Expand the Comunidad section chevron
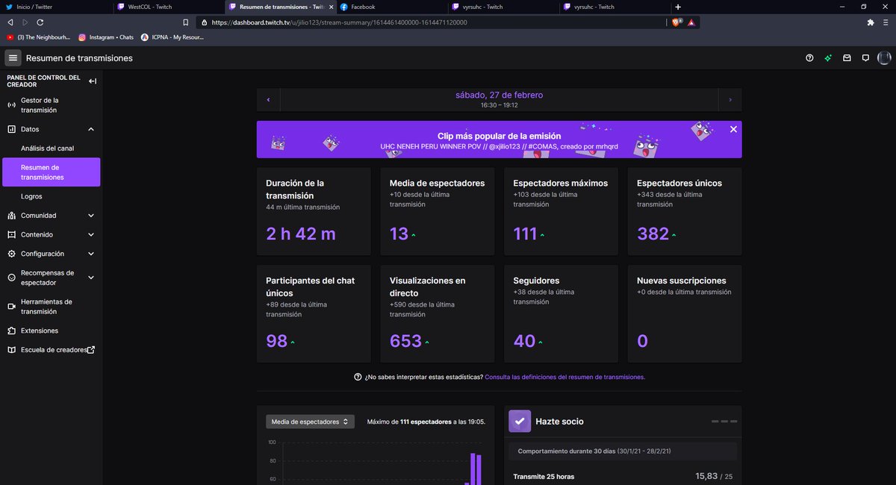Image resolution: width=896 pixels, height=485 pixels. 91,216
